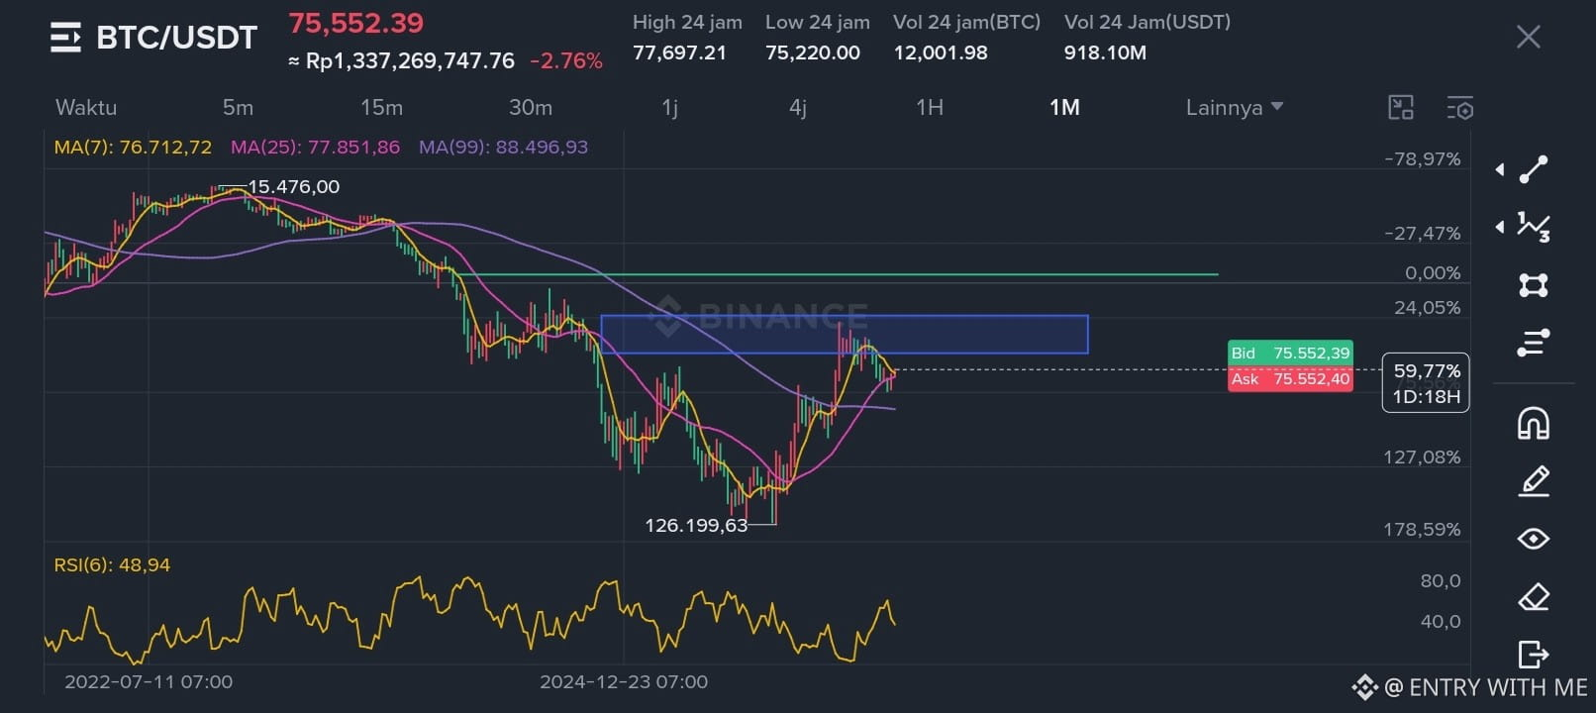
Task: Open the Fibonacci lines tool
Action: click(1533, 343)
